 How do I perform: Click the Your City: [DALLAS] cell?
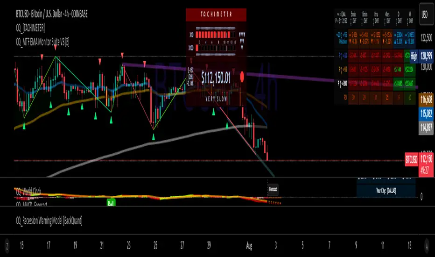point(386,191)
